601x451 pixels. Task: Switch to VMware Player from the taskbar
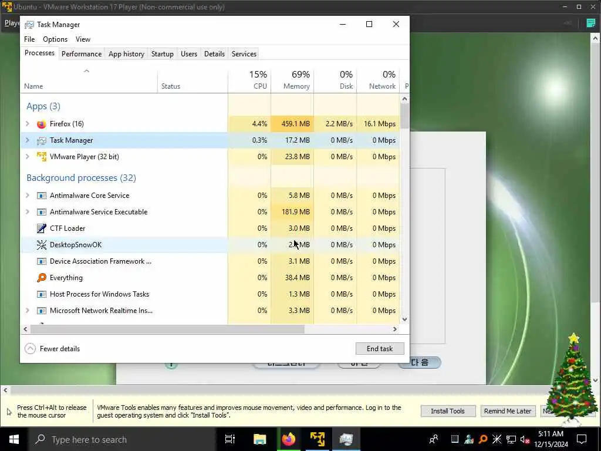pyautogui.click(x=318, y=439)
